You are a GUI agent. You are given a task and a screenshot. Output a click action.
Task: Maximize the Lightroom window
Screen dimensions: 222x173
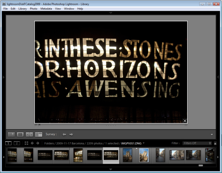coord(209,4)
